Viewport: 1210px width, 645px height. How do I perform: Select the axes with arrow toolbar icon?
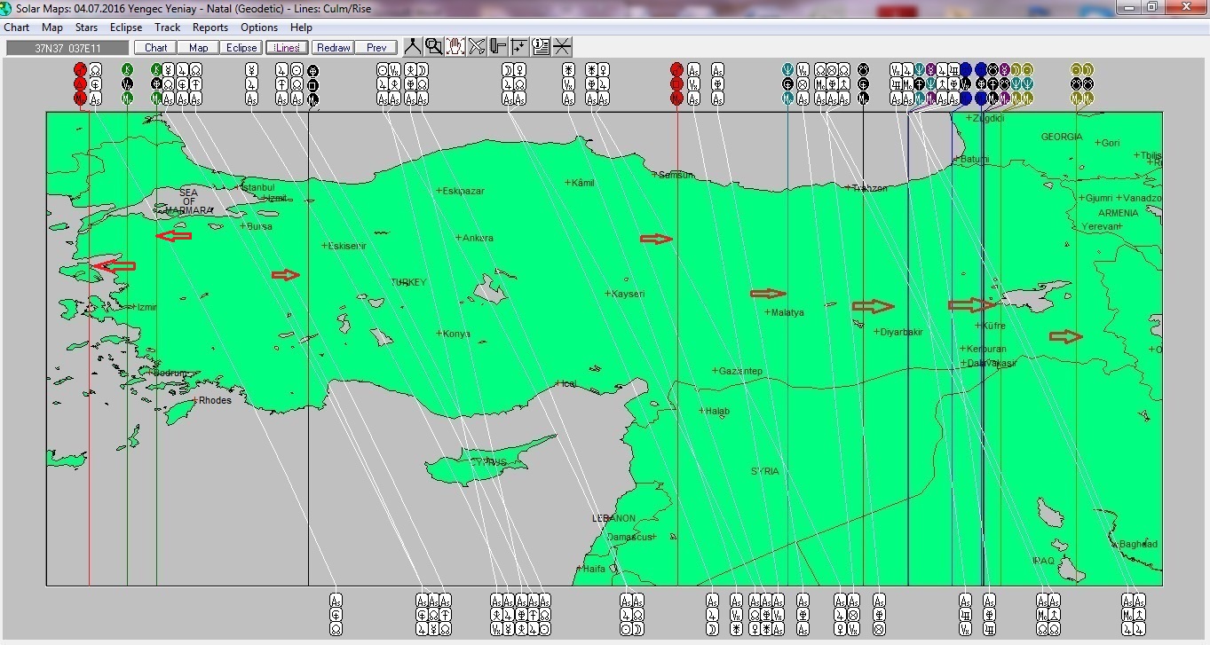(519, 47)
